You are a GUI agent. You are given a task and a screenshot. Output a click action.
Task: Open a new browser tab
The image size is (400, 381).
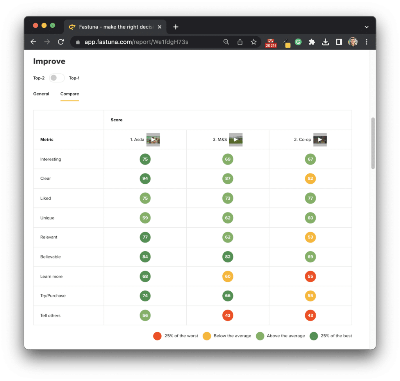(x=176, y=27)
